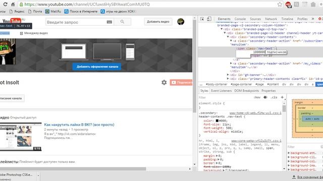Select #content in the DOM breadcrumb
Image resolution: width=323 pixels, height=181 pixels.
[273, 84]
